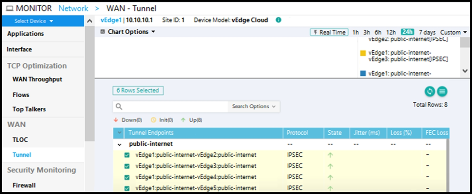Screen dimensions: 472x194
Task: Click the monitor icon beside MONITOR title
Action: click(10, 8)
